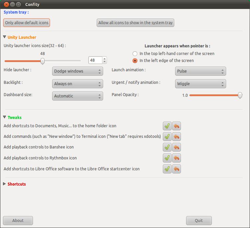The image size is (250, 228).
Task: Open the Backlight dropdown showing Always on
Action: pyautogui.click(x=77, y=84)
